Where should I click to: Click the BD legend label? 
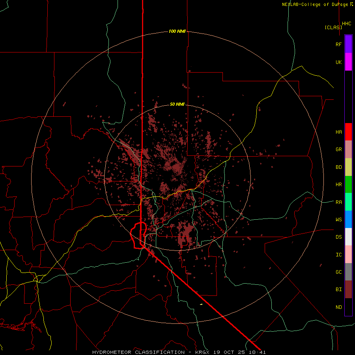pyautogui.click(x=338, y=167)
